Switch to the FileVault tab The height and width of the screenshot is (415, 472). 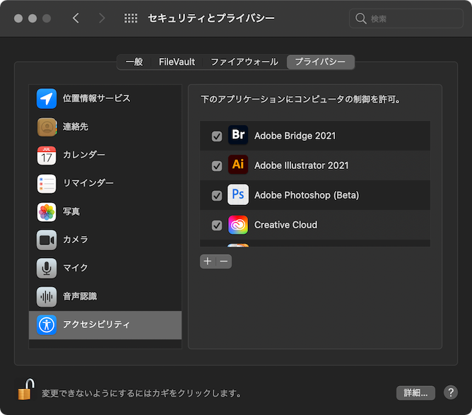[177, 62]
